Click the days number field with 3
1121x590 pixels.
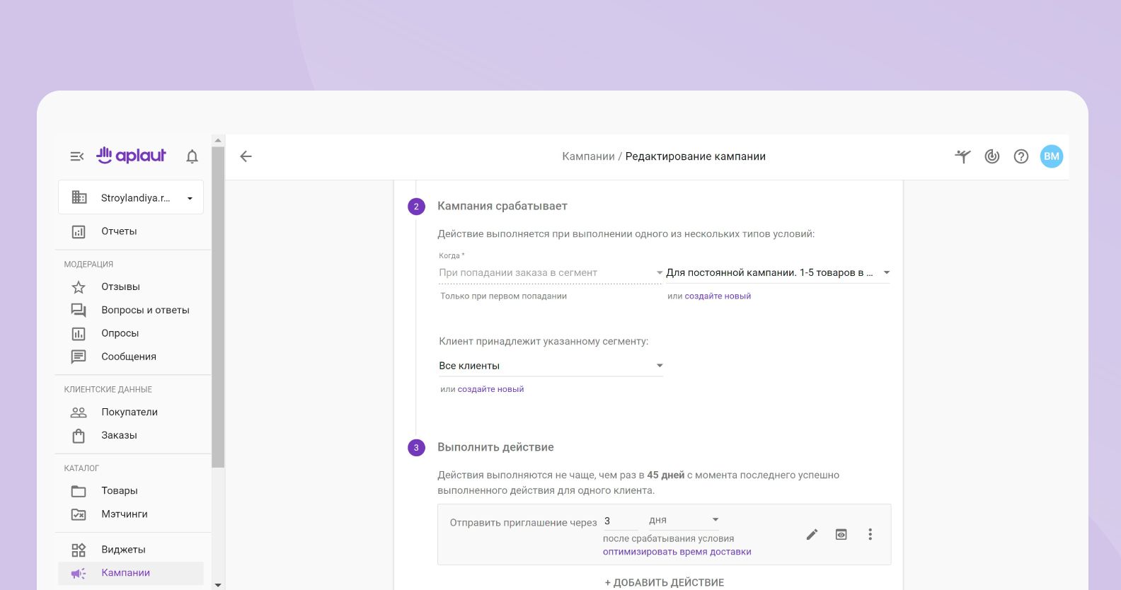pos(620,521)
